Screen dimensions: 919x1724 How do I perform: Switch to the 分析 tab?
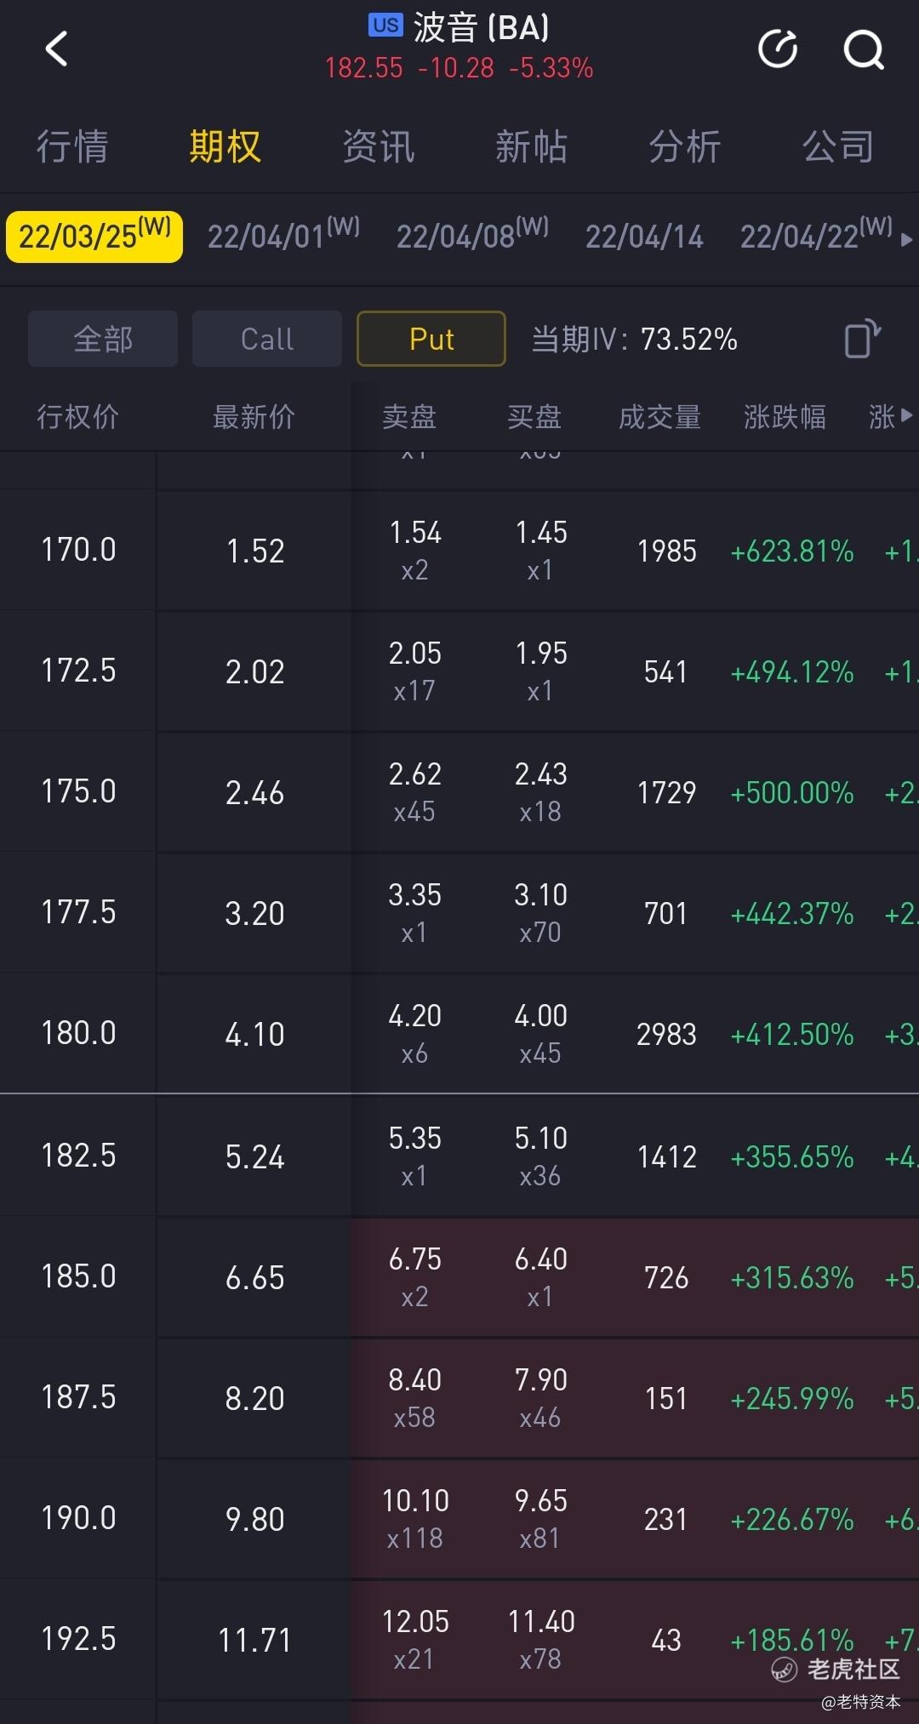(x=685, y=146)
